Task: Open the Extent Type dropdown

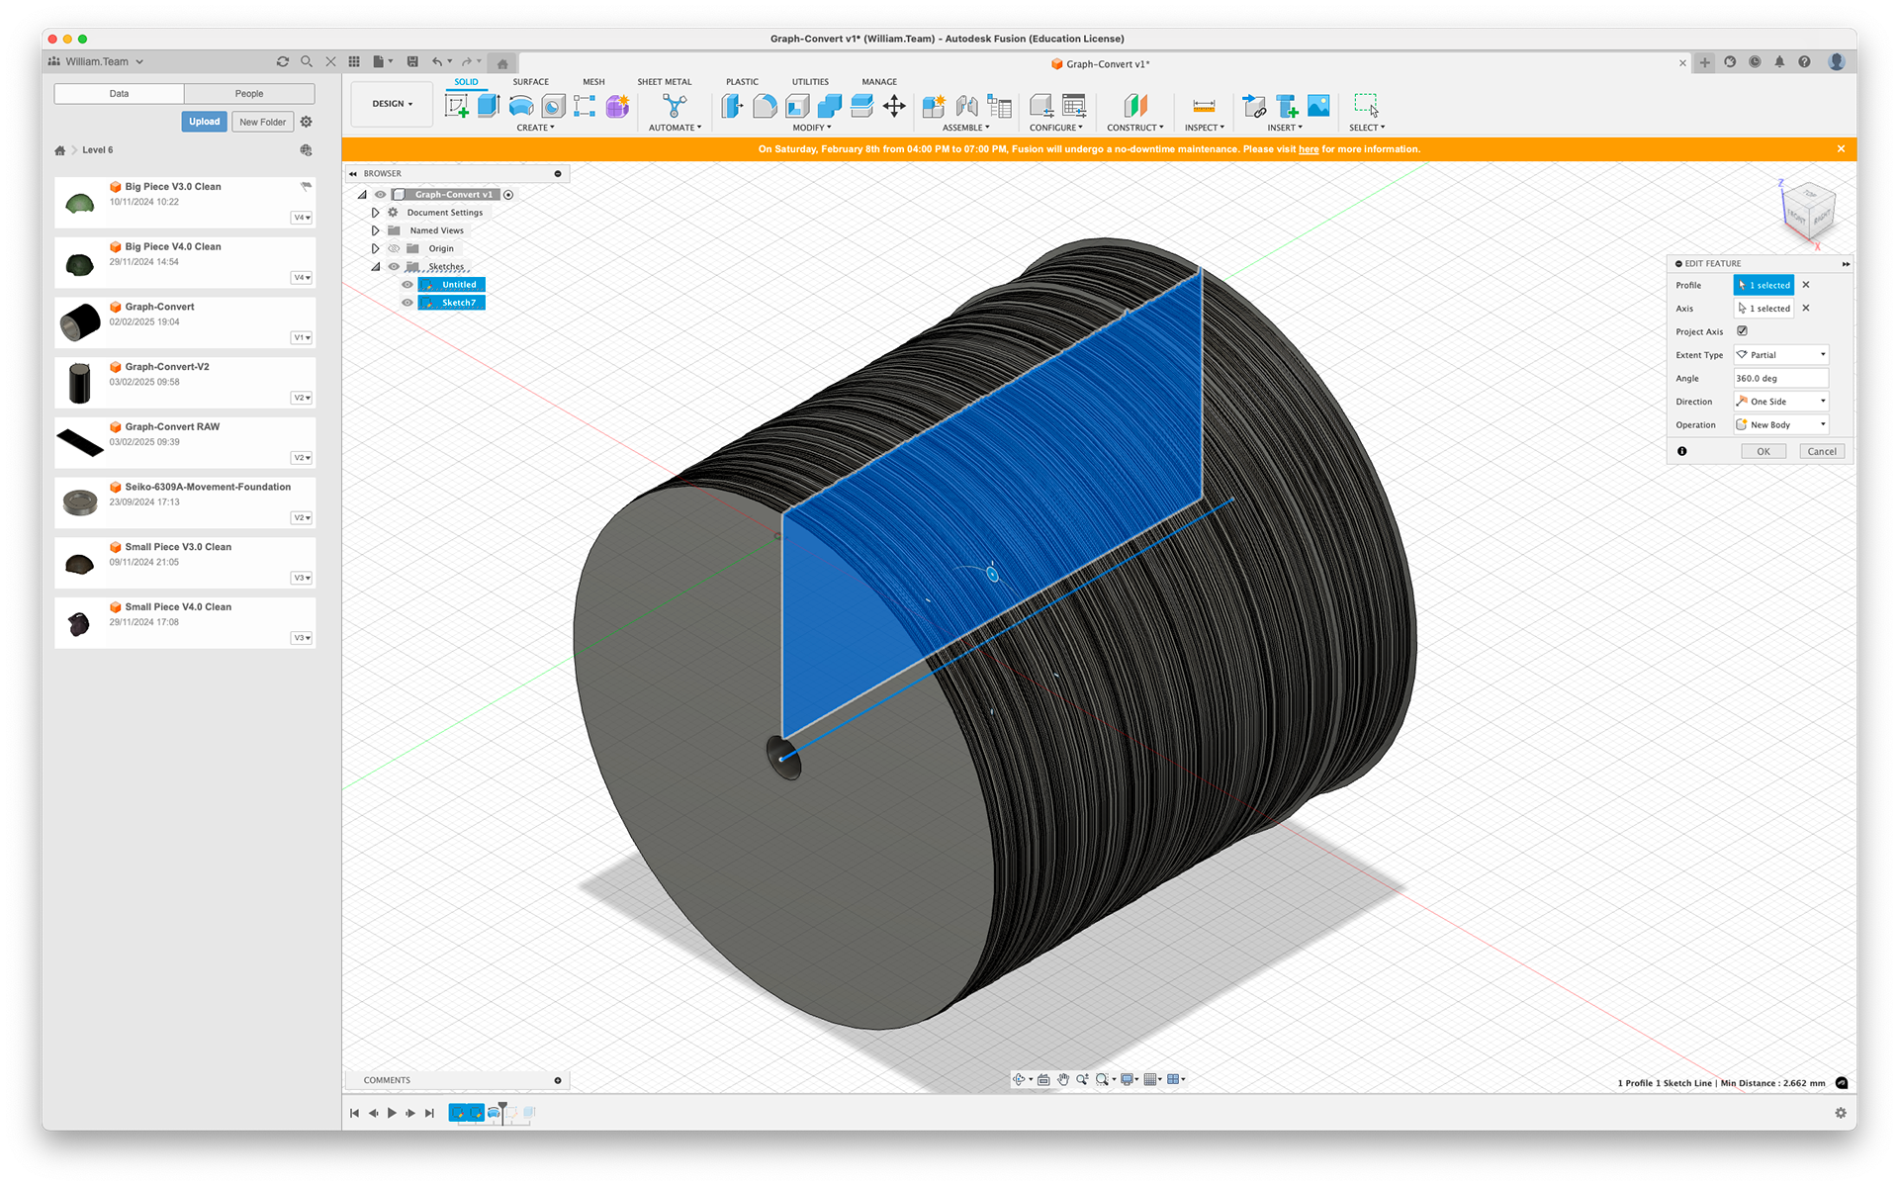Action: point(1780,355)
